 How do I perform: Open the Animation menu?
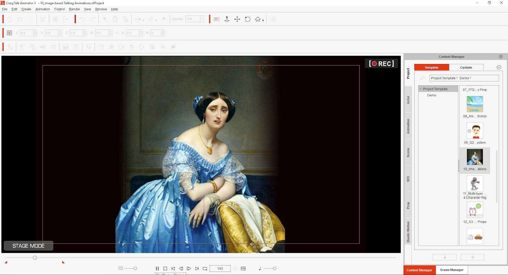point(43,9)
